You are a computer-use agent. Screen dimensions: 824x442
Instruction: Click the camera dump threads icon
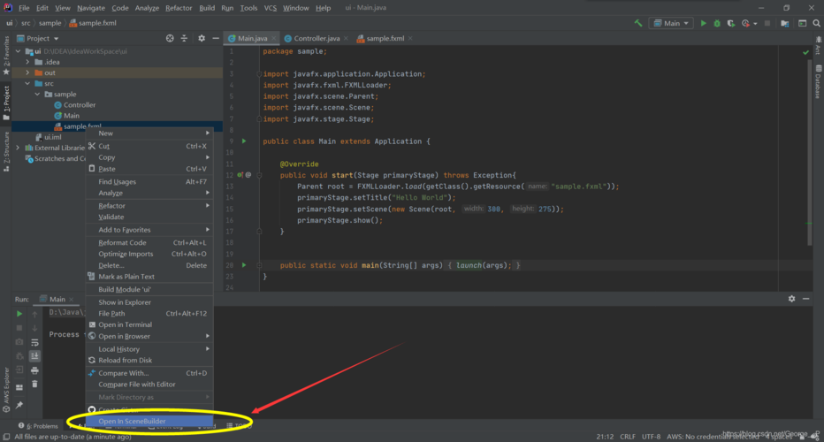coord(19,341)
